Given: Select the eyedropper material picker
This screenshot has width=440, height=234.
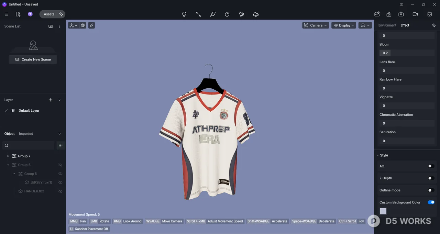Looking at the screenshot, I should pyautogui.click(x=91, y=25).
